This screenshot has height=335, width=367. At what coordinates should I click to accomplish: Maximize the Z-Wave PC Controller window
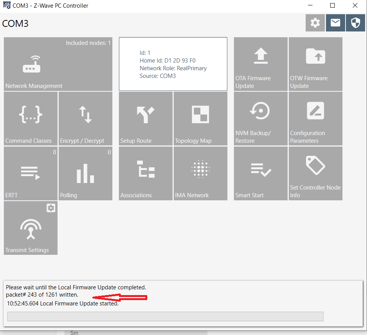coord(332,5)
